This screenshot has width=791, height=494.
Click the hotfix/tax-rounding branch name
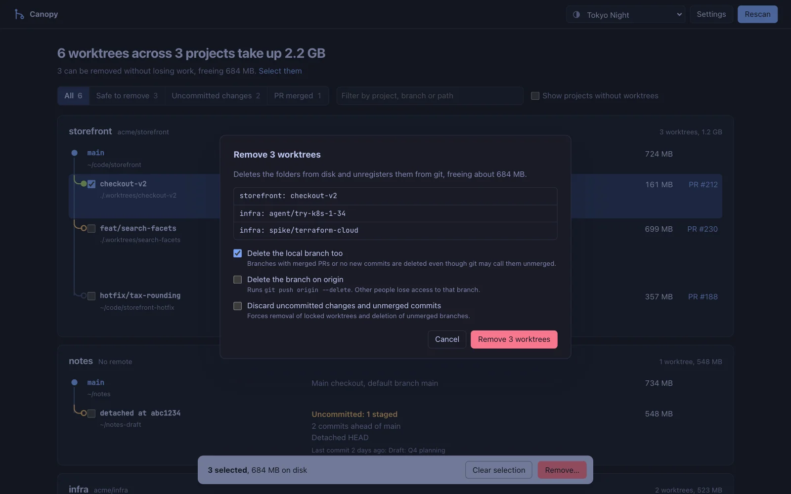click(140, 295)
